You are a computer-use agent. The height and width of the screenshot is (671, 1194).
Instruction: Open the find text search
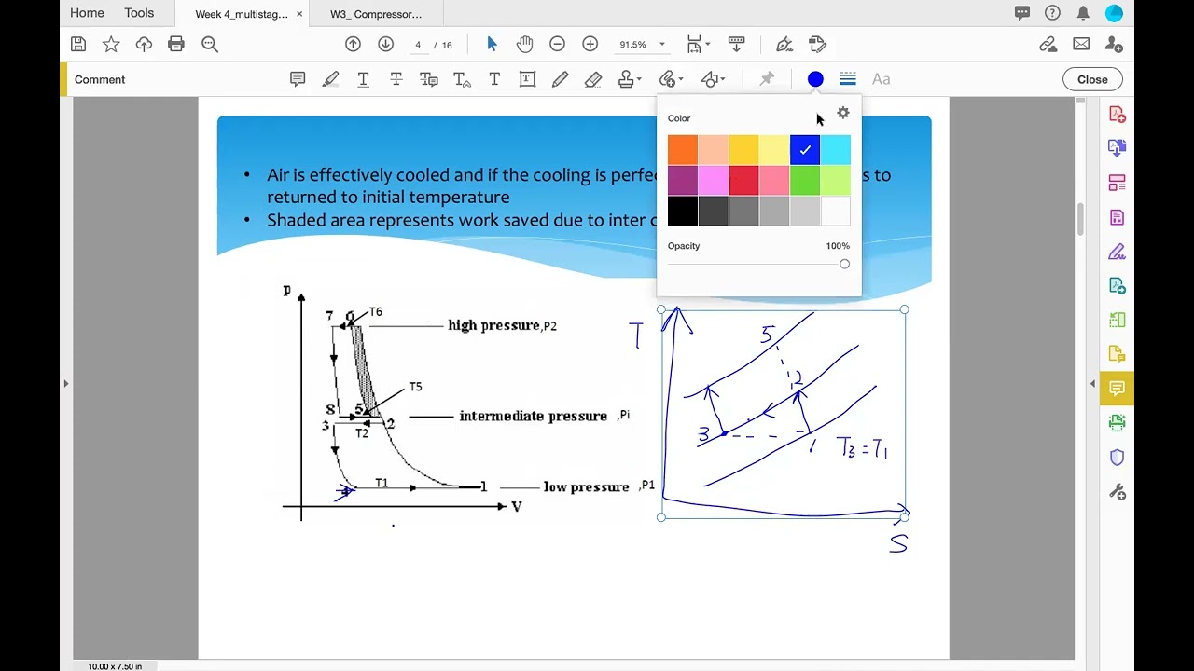210,44
